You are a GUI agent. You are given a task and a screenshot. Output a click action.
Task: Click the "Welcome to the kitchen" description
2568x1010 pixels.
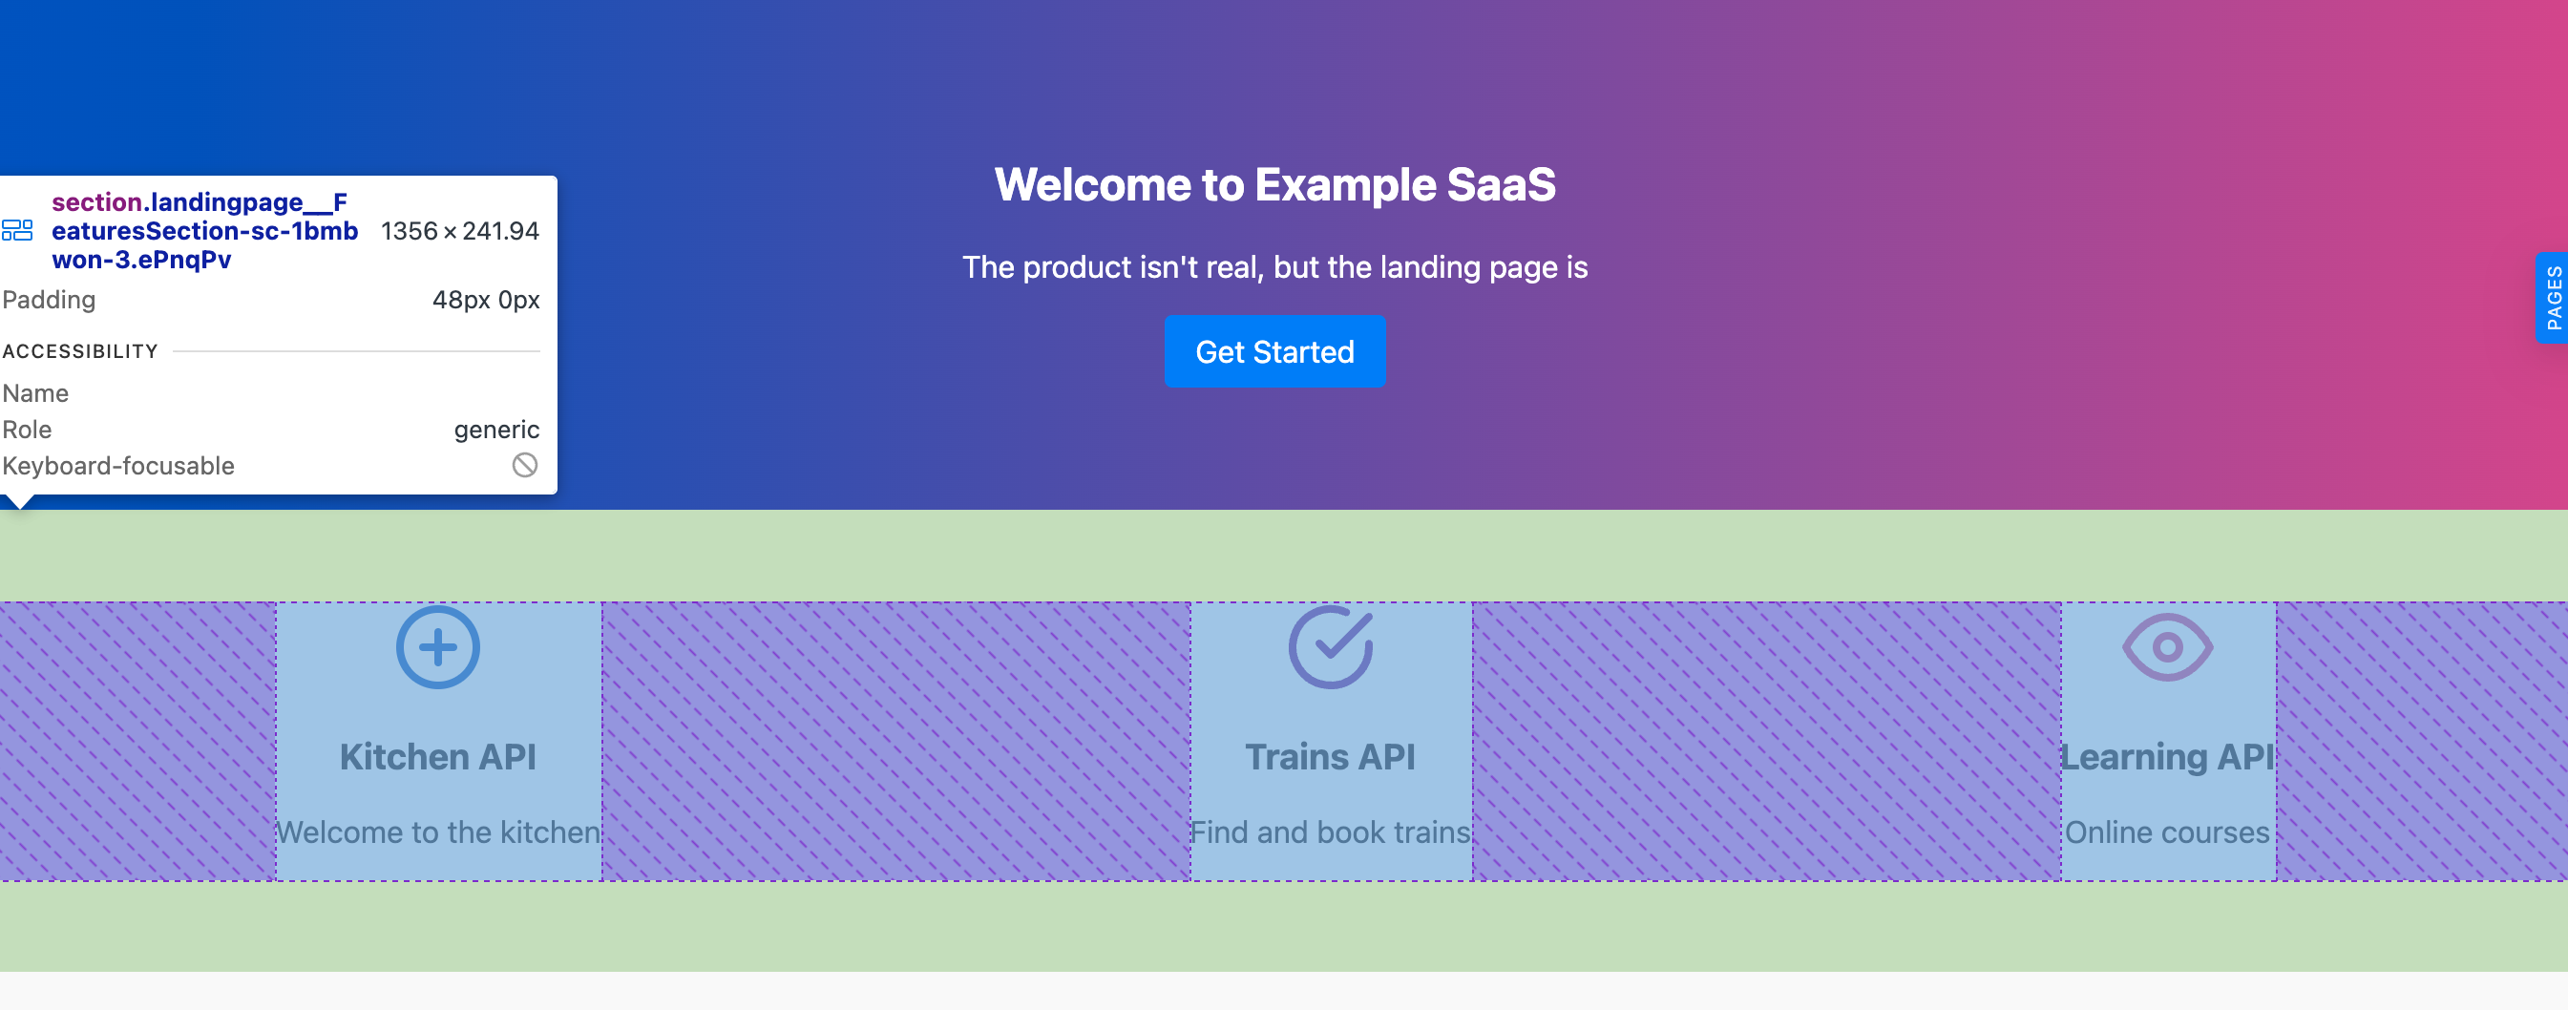pyautogui.click(x=437, y=832)
